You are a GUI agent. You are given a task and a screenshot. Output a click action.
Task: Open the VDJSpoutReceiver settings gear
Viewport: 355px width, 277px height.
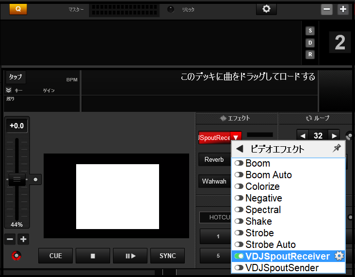[339, 256]
